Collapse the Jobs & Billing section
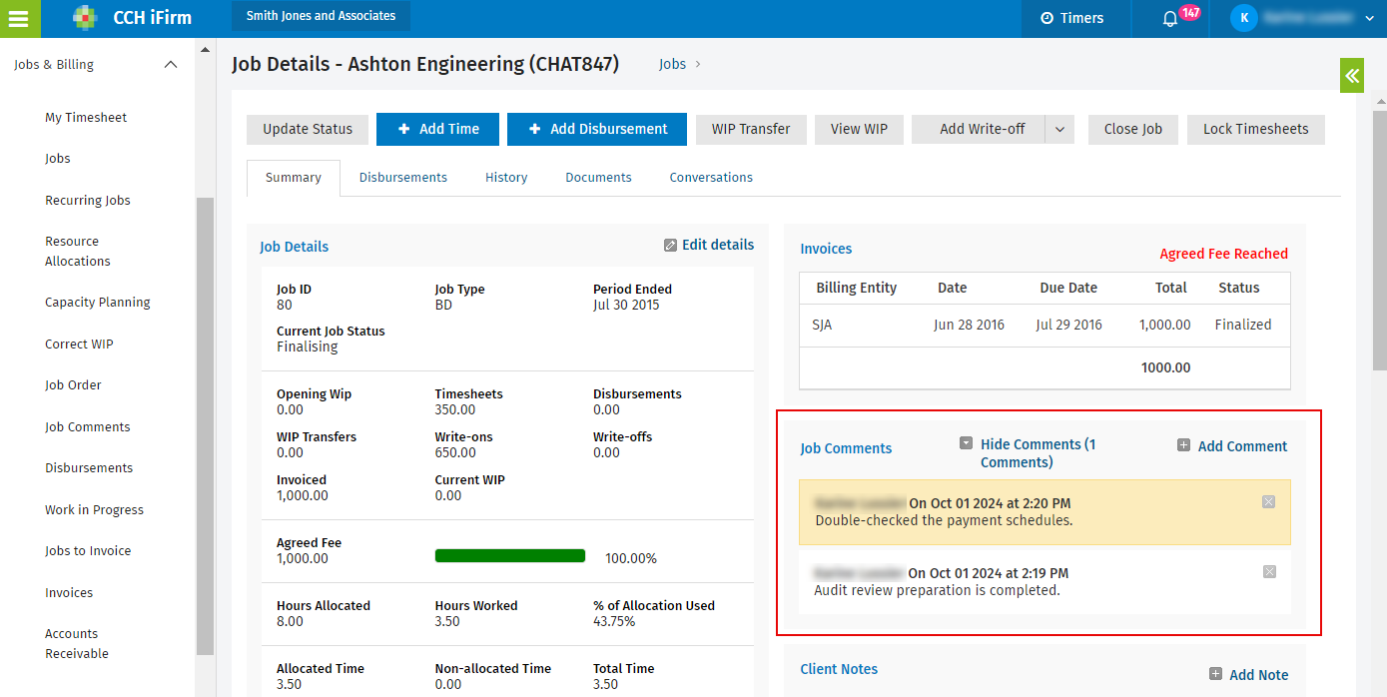The width and height of the screenshot is (1387, 697). 171,65
